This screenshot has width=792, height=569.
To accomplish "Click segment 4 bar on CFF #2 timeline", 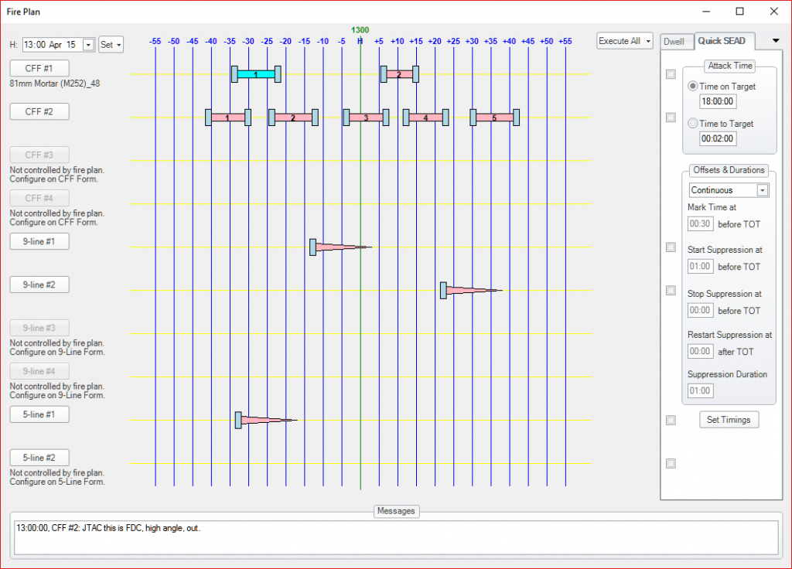I will coord(425,118).
